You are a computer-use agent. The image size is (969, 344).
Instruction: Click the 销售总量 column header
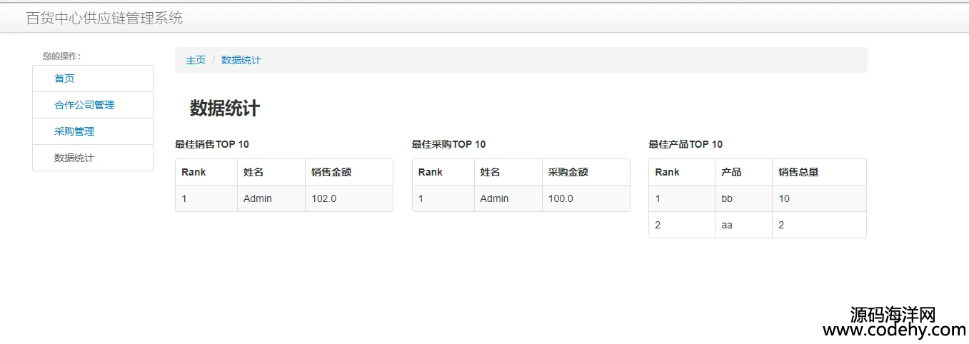[798, 172]
